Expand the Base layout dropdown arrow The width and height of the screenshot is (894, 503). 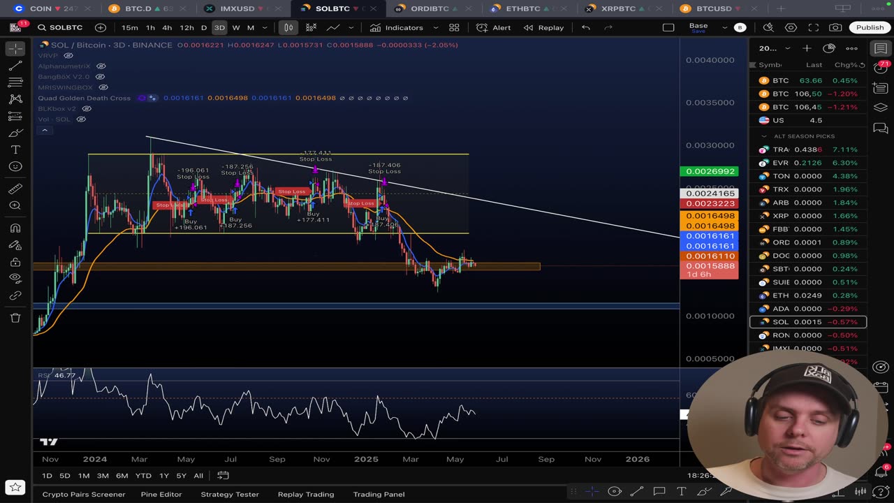(x=724, y=27)
